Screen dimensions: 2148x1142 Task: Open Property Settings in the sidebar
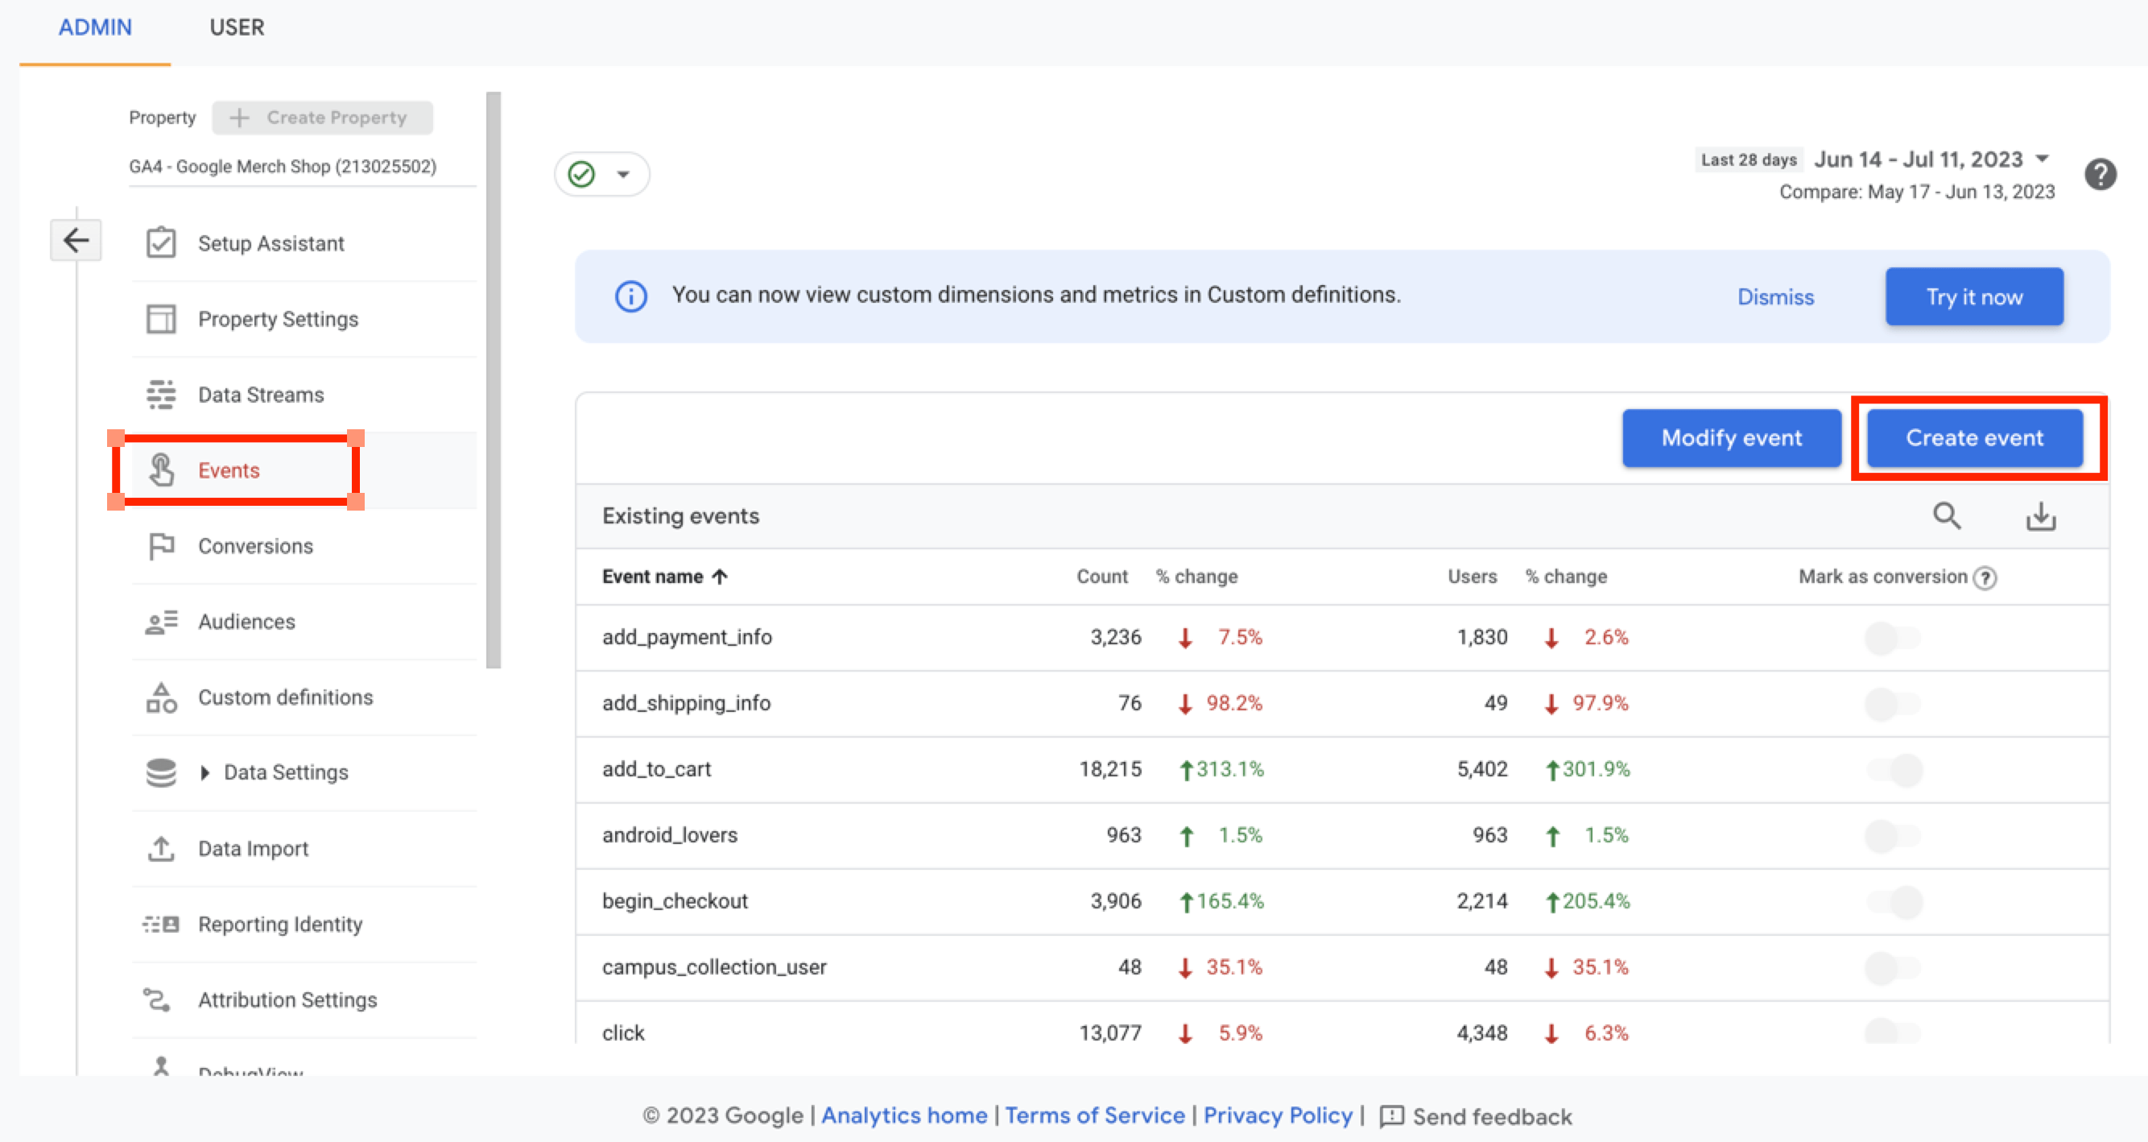[x=304, y=319]
